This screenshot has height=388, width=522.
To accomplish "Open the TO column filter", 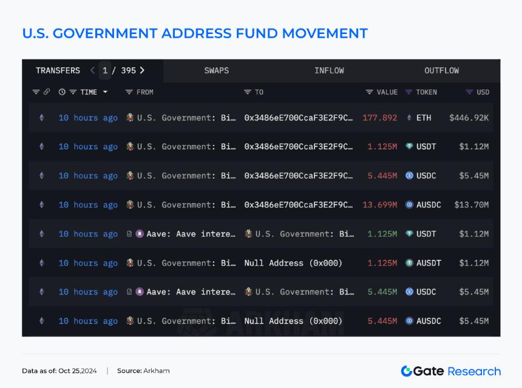I will (248, 92).
